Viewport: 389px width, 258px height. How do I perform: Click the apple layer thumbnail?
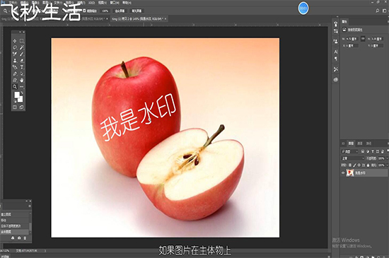[x=350, y=173]
